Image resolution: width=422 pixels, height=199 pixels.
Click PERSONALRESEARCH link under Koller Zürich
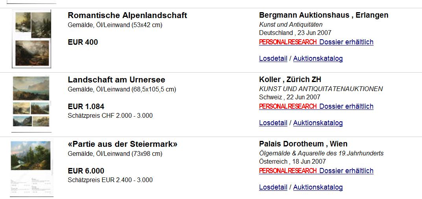point(288,106)
